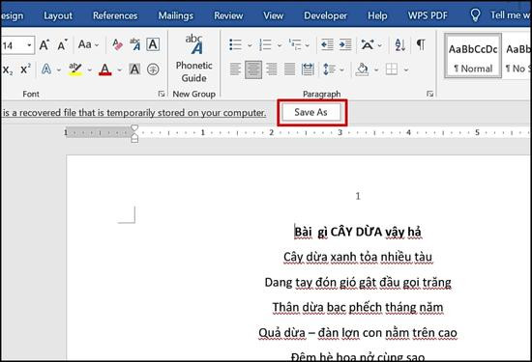Apply distributed alignment
This screenshot has height=362, width=532.
tap(308, 70)
